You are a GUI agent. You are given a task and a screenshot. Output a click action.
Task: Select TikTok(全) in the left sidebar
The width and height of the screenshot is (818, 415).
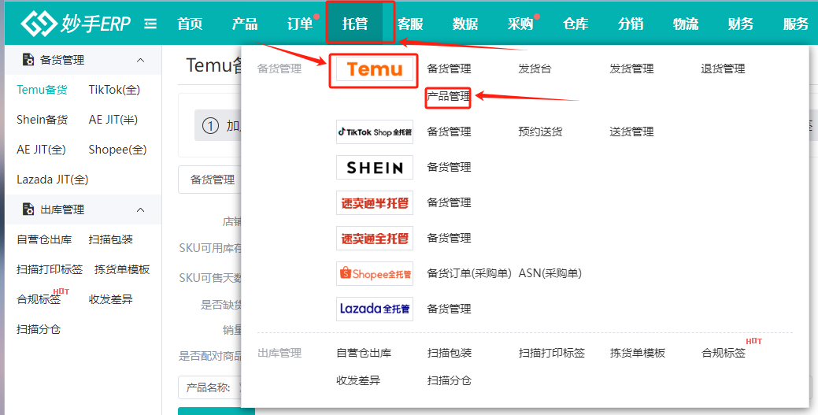click(114, 90)
